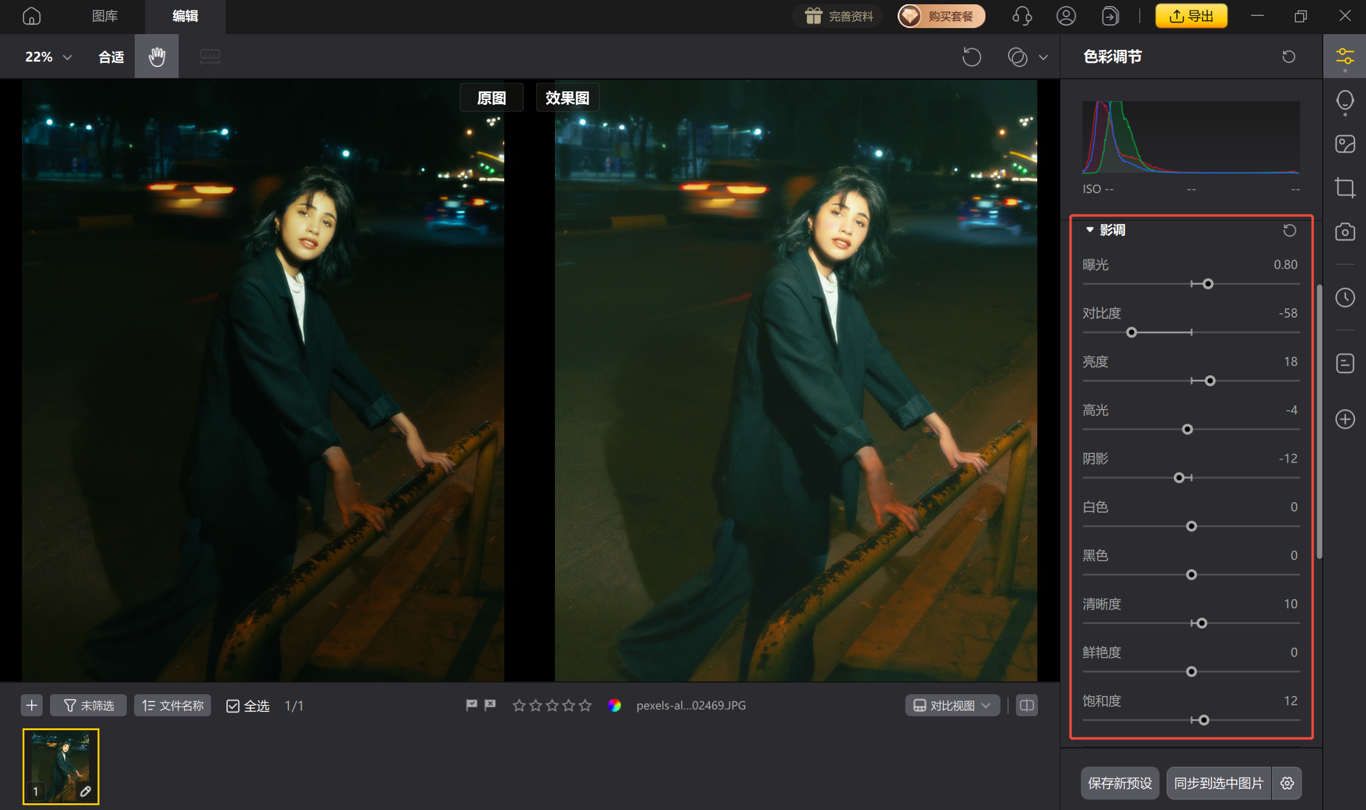The height and width of the screenshot is (810, 1366).
Task: Select the portrait beautify tool in right sidebar
Action: click(x=1345, y=101)
